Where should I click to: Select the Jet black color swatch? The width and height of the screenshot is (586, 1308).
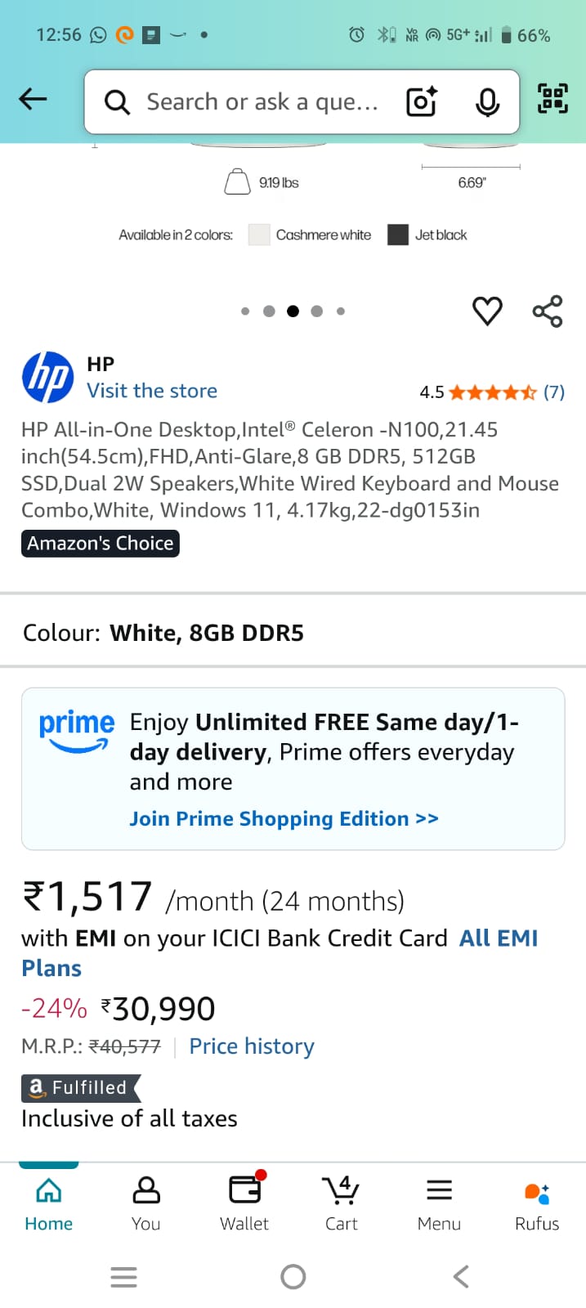click(x=398, y=235)
